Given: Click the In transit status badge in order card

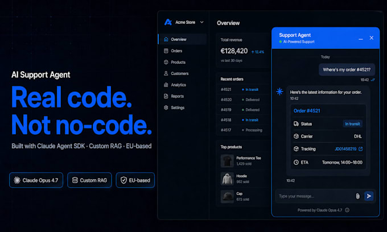Looking at the screenshot, I should click(x=352, y=124).
